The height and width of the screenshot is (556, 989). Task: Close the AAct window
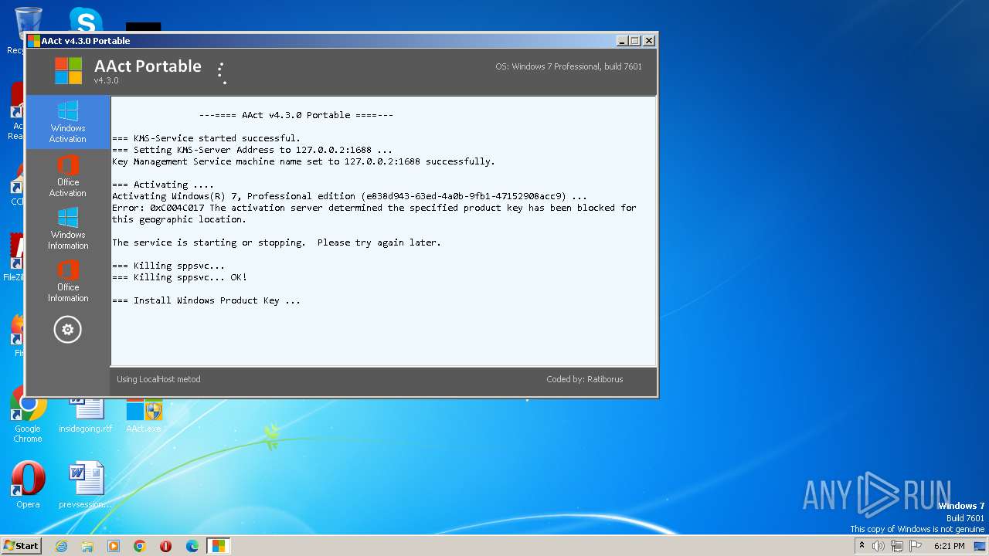[649, 41]
